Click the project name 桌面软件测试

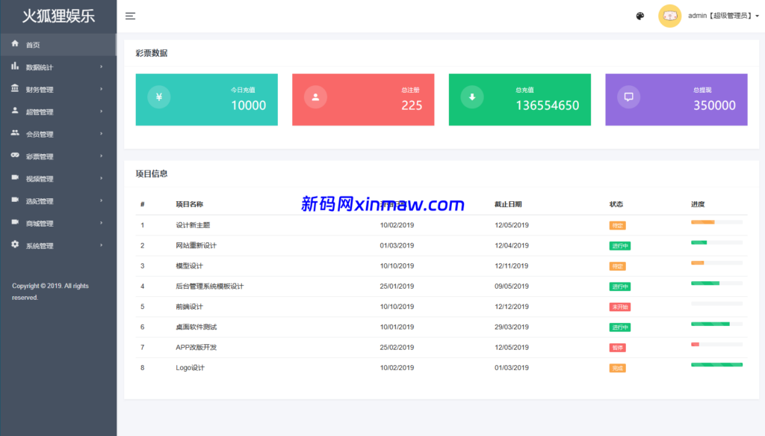(196, 327)
